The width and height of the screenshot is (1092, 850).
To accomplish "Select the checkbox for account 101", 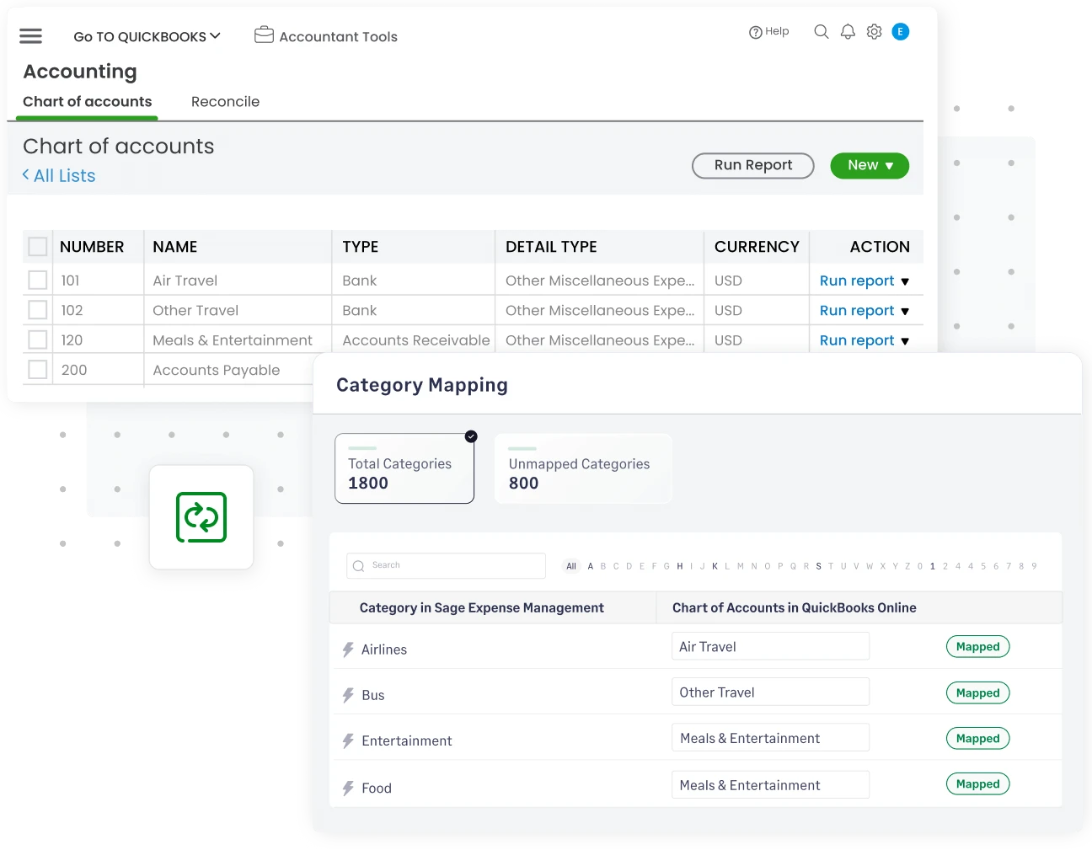I will click(38, 280).
